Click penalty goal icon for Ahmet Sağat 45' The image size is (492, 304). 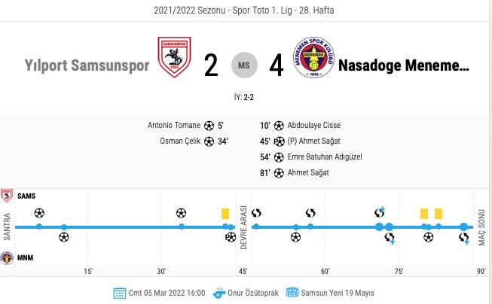coord(279,141)
